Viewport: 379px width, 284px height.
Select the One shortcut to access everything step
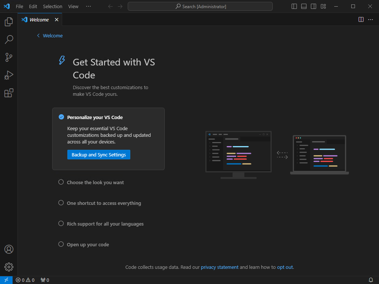(x=100, y=203)
